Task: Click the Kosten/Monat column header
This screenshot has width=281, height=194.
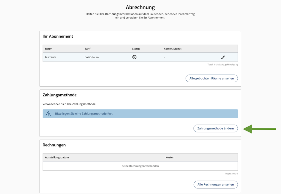Action: 172,49
